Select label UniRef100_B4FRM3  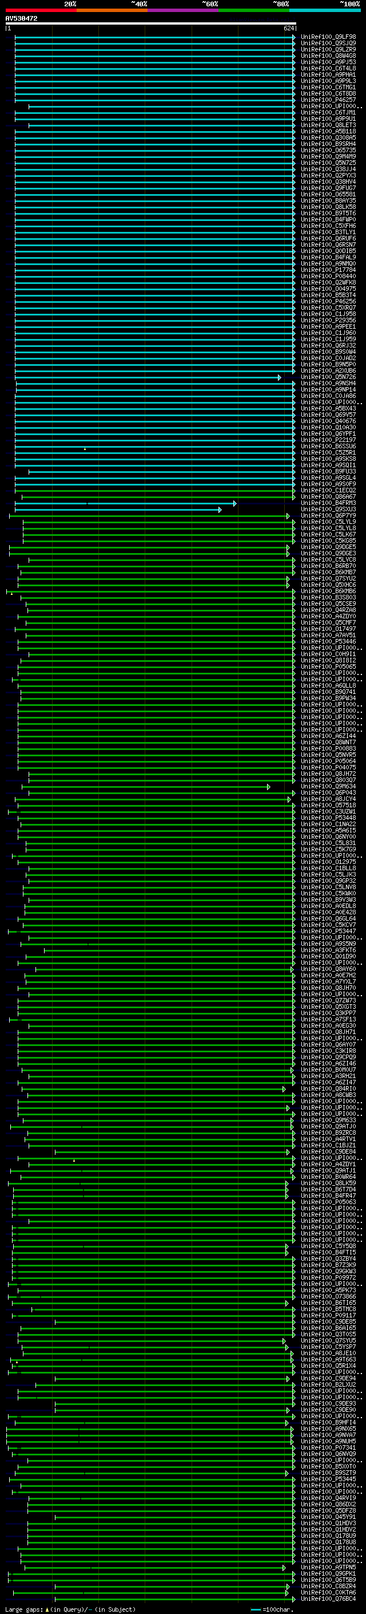pos(328,503)
